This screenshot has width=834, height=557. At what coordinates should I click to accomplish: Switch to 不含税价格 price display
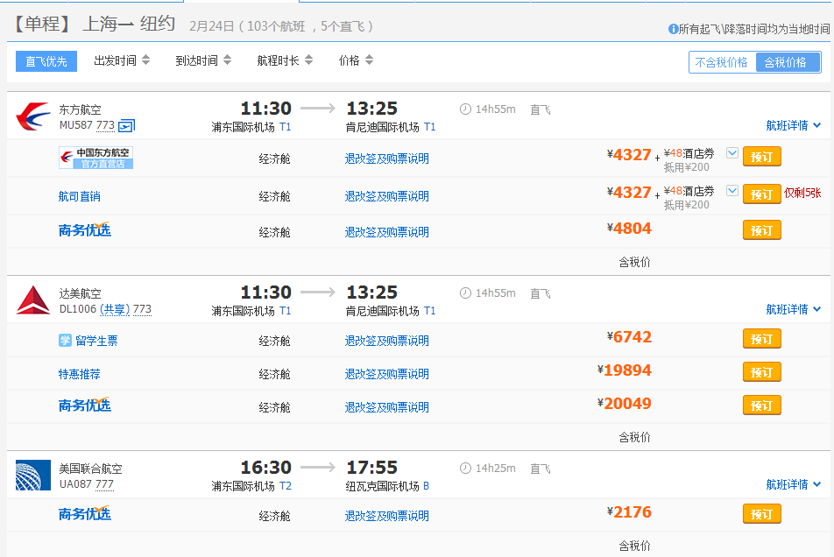pyautogui.click(x=722, y=62)
